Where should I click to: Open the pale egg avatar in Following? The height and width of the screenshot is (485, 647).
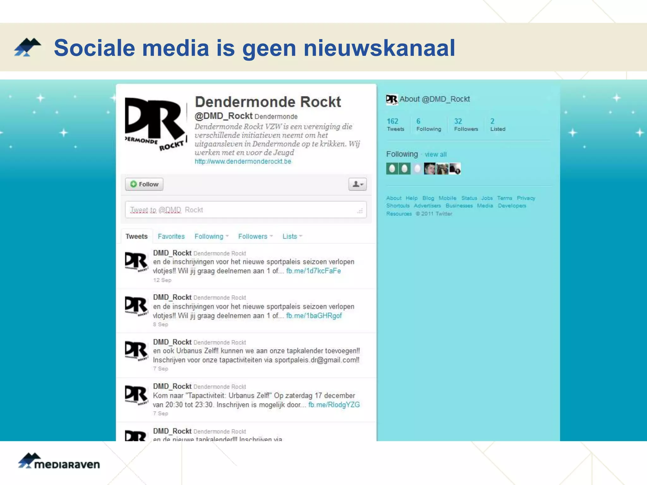pos(417,169)
